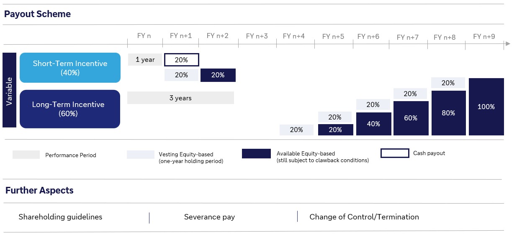Screen dimensions: 522x237
Task: Click the 1 year performance period bar
Action: pyautogui.click(x=145, y=60)
